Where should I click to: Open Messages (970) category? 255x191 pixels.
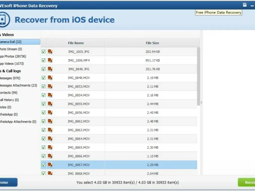(x=10, y=78)
